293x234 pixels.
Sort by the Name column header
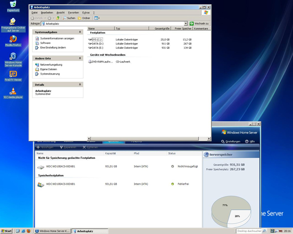point(101,28)
